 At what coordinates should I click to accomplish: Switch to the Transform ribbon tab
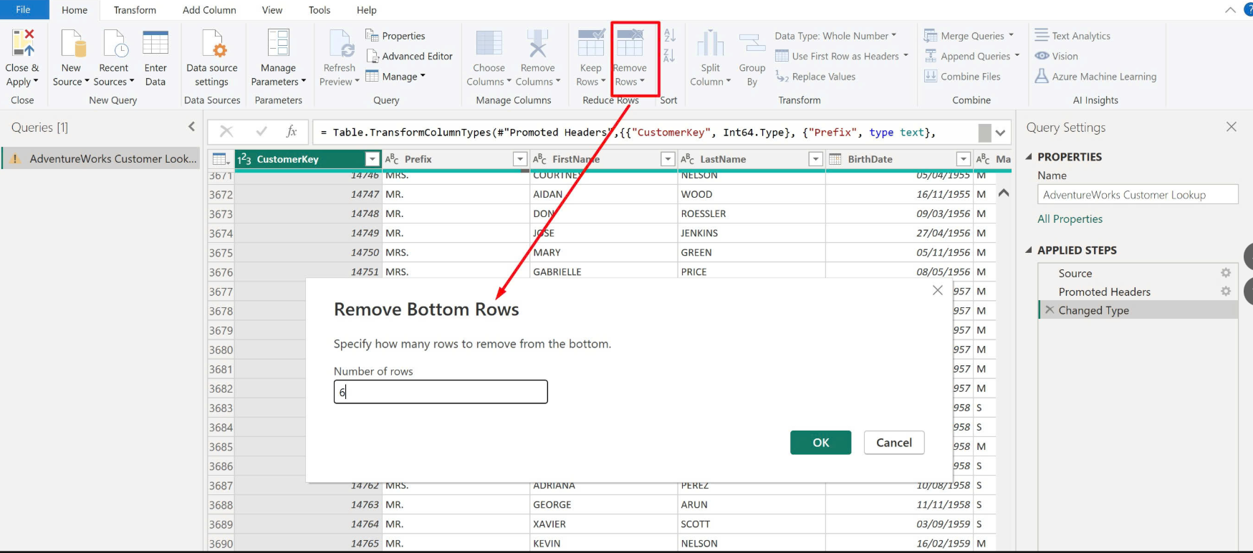pyautogui.click(x=135, y=10)
